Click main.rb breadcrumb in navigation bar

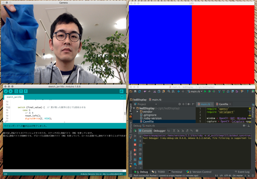155,100
